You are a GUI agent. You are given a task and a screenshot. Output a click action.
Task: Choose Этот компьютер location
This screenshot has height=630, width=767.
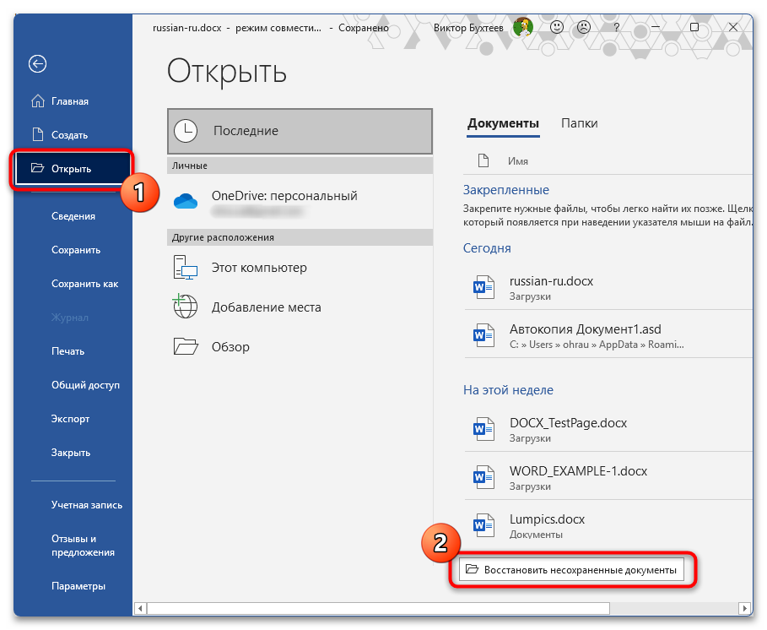tap(259, 268)
